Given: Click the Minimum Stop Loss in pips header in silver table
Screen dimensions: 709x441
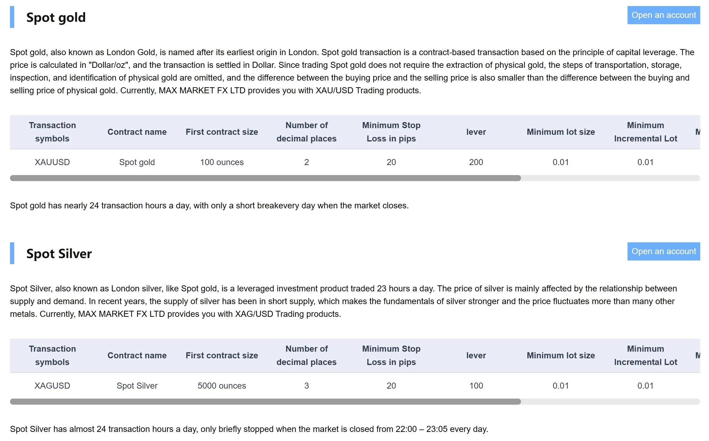Looking at the screenshot, I should pos(391,356).
